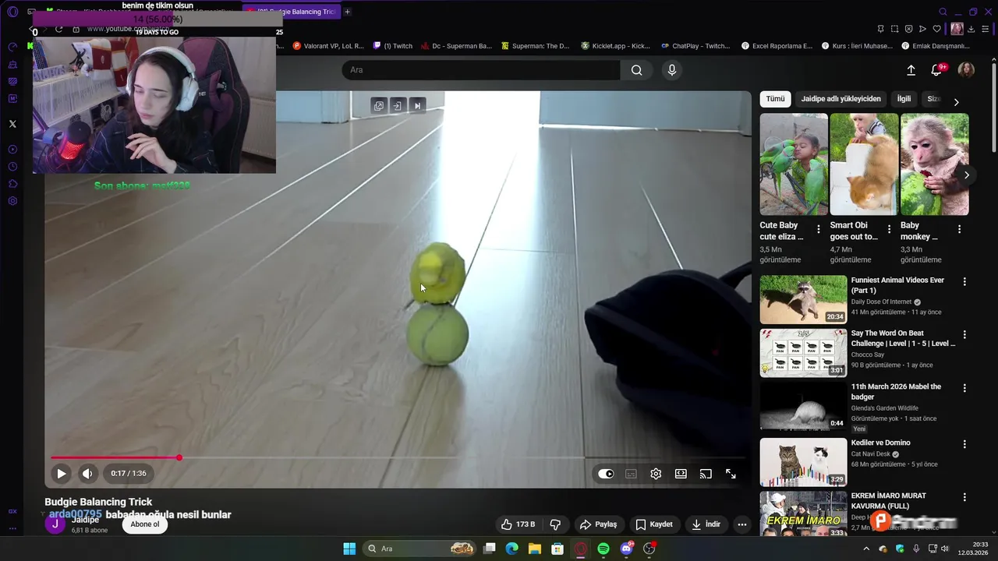Screen dimensions: 998x561
Task: Open Kediler ve Domino video thumbnail
Action: (x=803, y=462)
